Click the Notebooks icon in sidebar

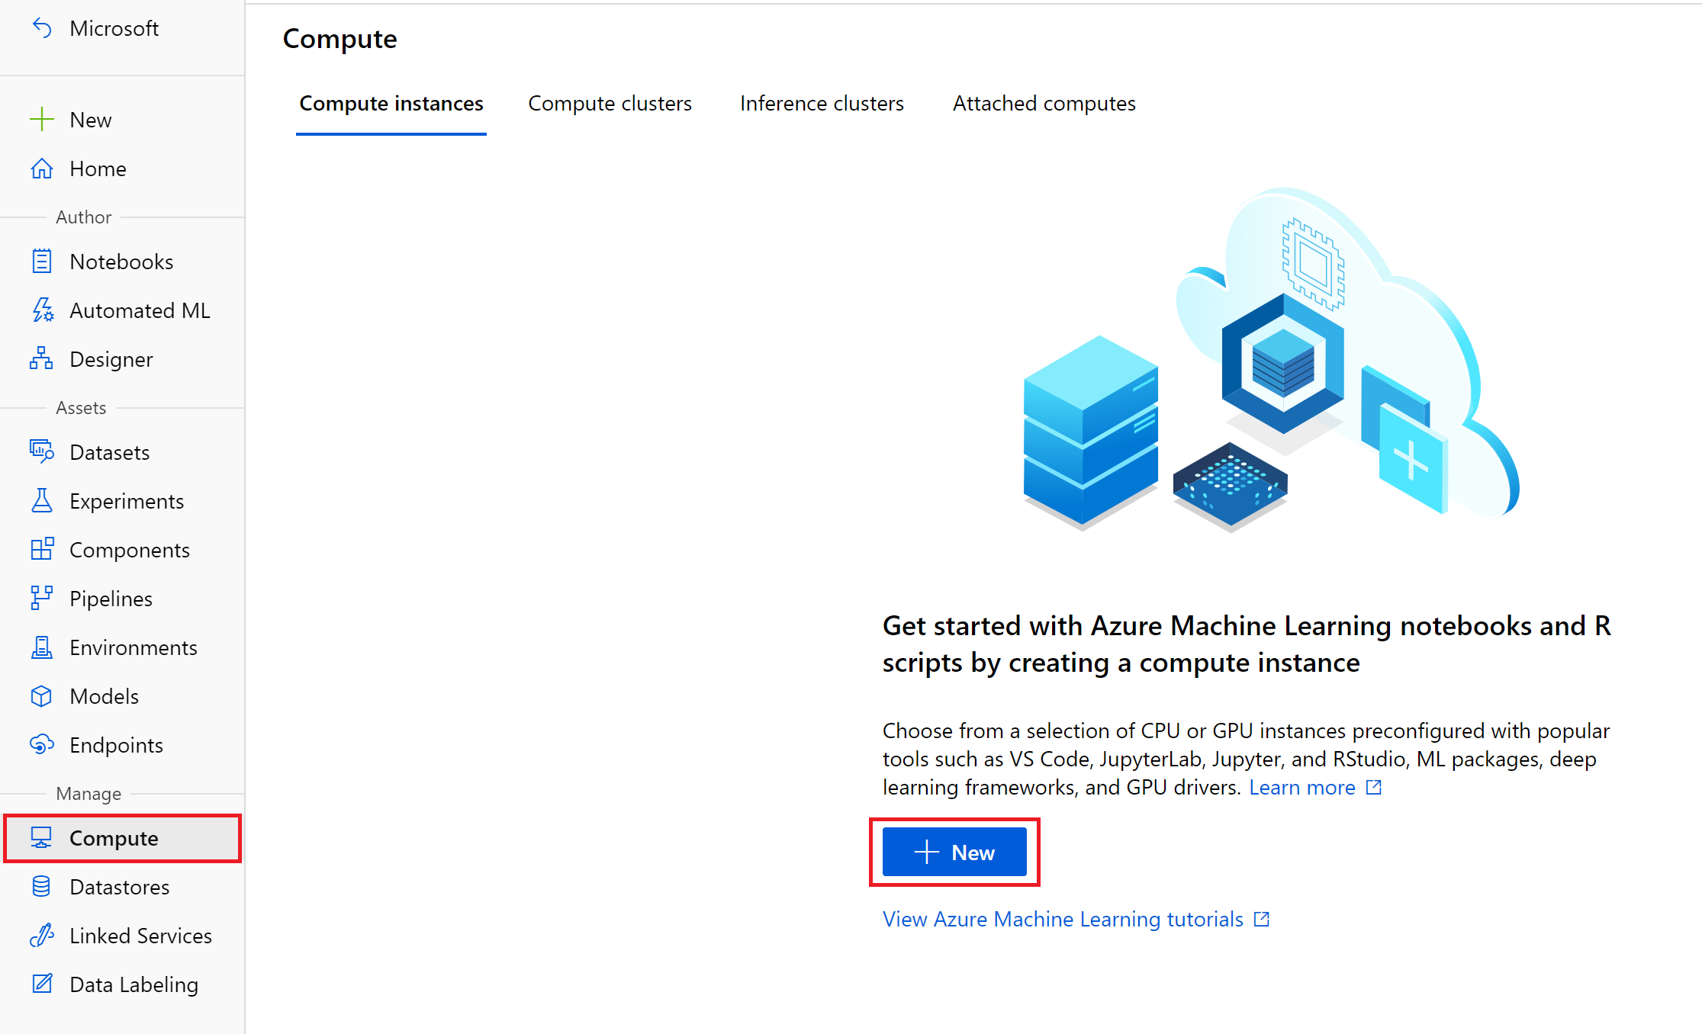pos(42,262)
